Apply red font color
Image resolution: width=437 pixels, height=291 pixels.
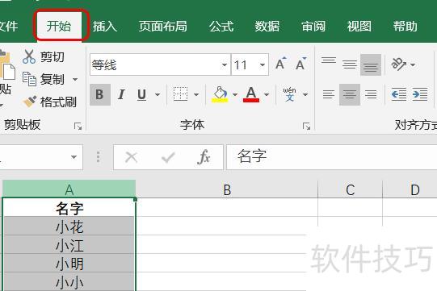[x=251, y=94]
